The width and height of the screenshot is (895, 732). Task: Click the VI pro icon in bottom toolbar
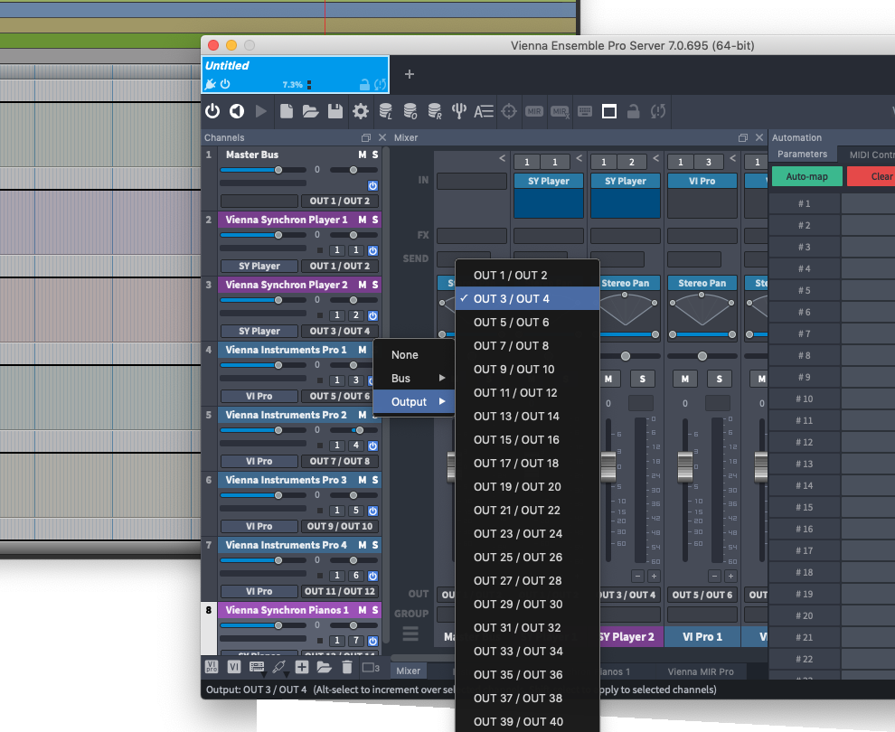[212, 666]
